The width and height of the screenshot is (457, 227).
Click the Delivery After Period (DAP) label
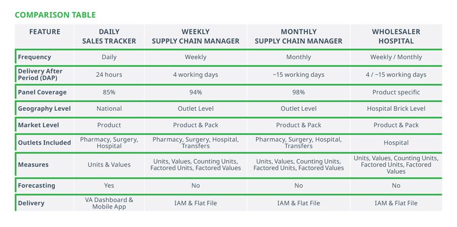(x=40, y=75)
